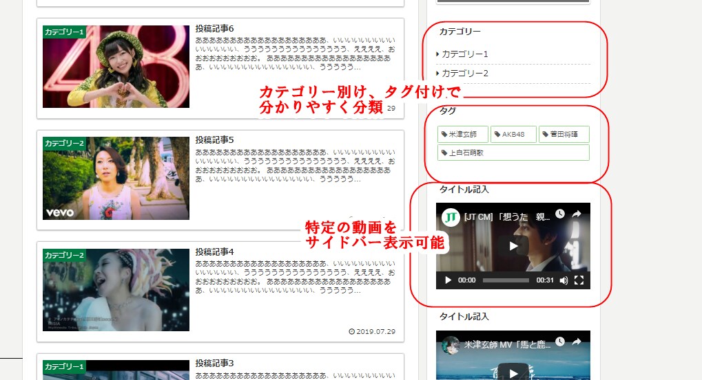Enter fullscreen on the JT CM video
702x380 pixels.
[579, 280]
